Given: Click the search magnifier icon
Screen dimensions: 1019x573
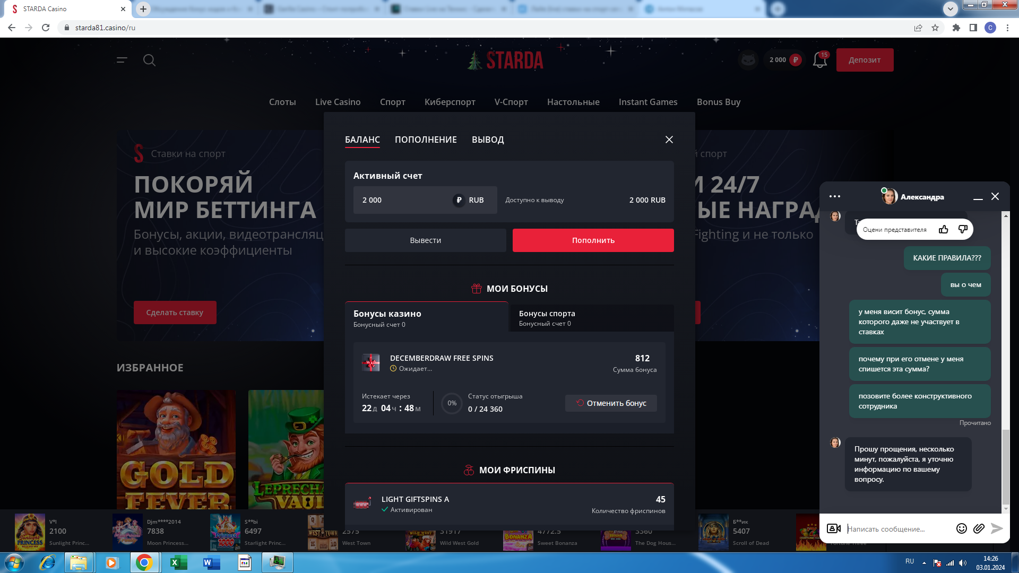Looking at the screenshot, I should (150, 60).
